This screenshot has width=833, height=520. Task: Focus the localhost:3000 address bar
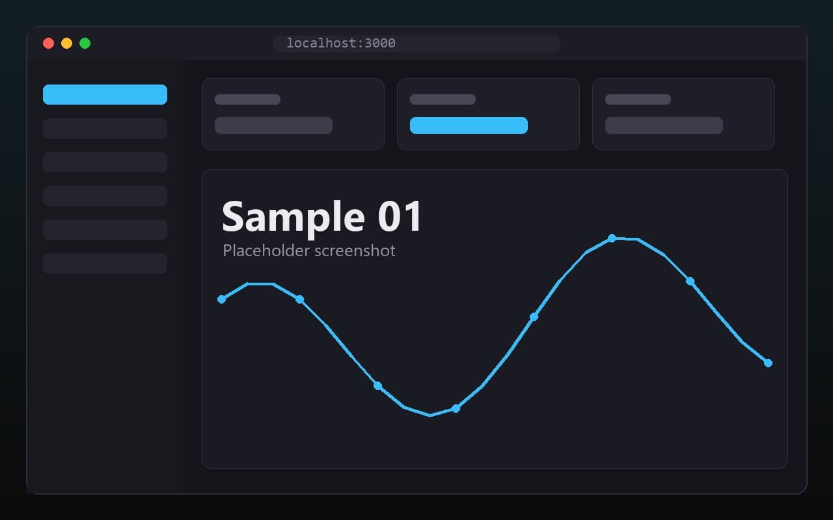[x=416, y=44]
